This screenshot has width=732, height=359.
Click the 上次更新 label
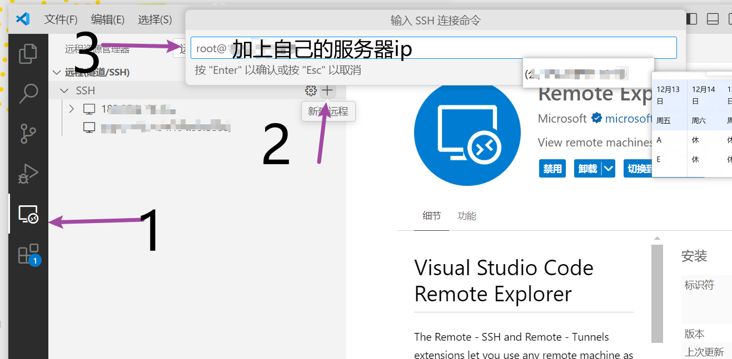tap(704, 352)
